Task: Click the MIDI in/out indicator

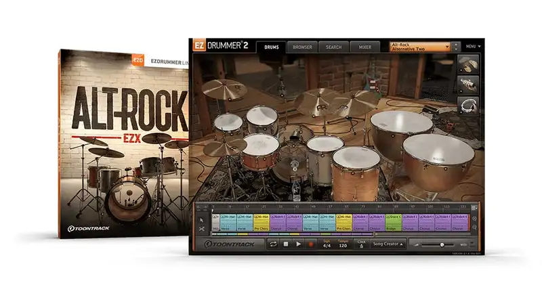Action: [x=467, y=244]
